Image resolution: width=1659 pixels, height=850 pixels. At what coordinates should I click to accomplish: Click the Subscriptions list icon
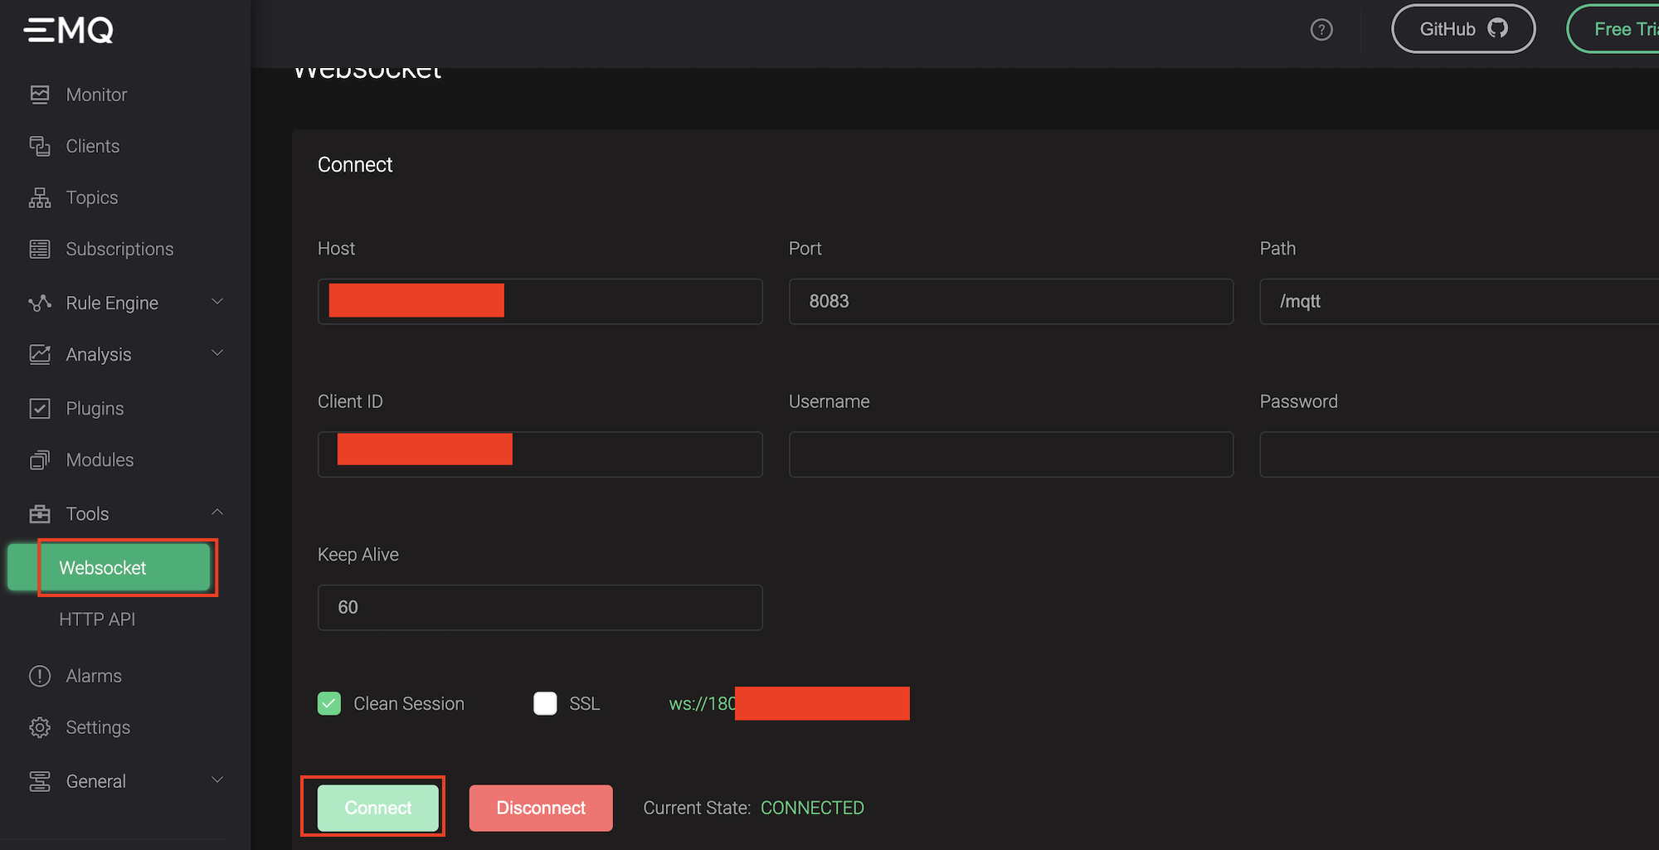pos(39,249)
